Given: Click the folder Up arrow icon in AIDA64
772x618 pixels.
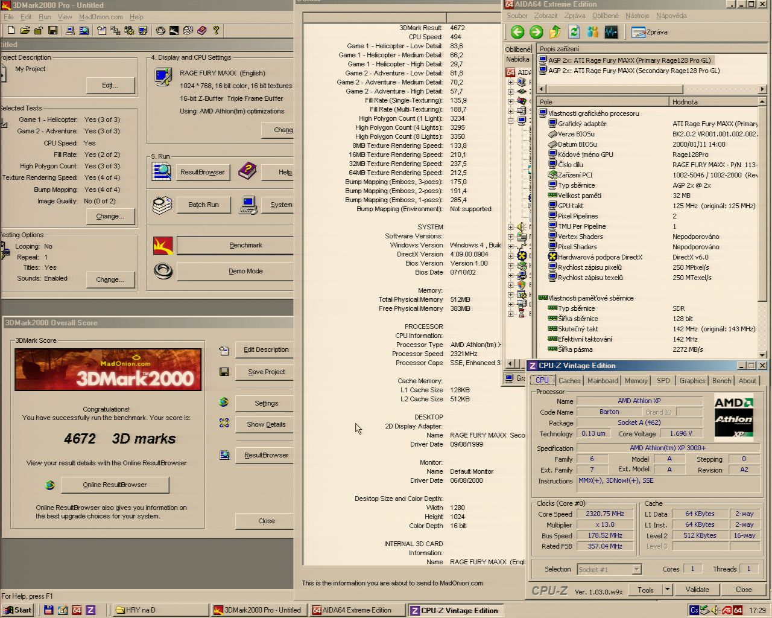Looking at the screenshot, I should coord(555,32).
